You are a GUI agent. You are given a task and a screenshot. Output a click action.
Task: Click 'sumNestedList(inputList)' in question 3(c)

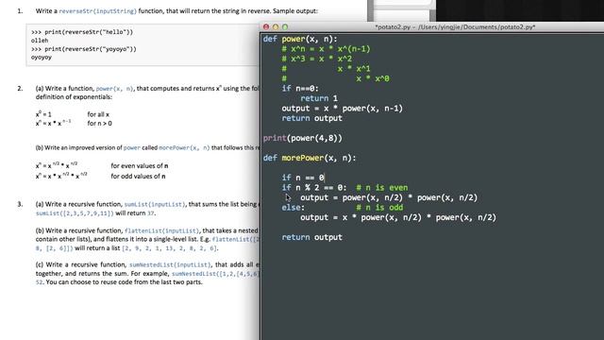[170, 264]
